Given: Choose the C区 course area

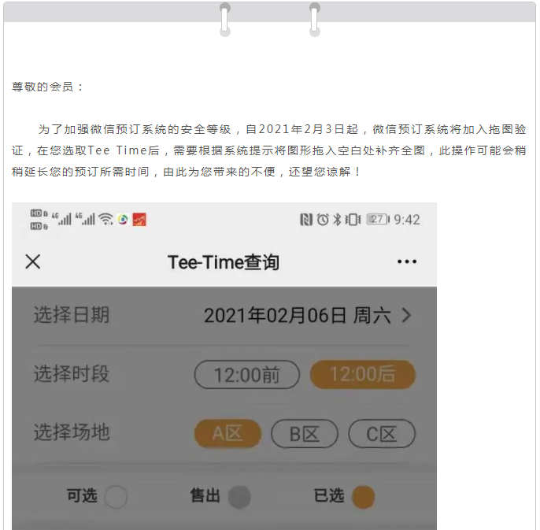Looking at the screenshot, I should tap(382, 433).
